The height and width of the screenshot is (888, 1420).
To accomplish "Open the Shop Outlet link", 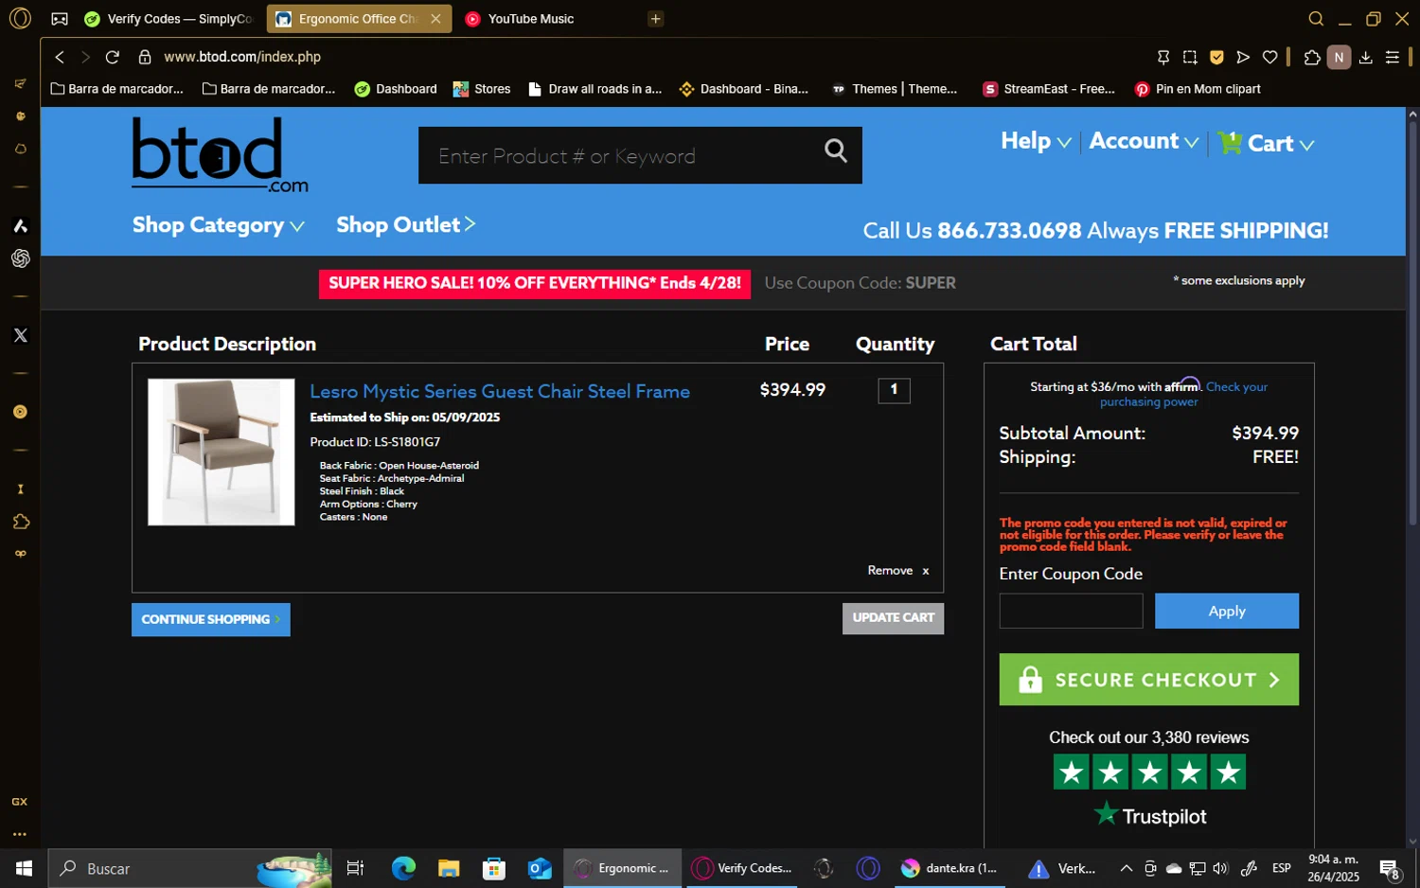I will [x=405, y=224].
